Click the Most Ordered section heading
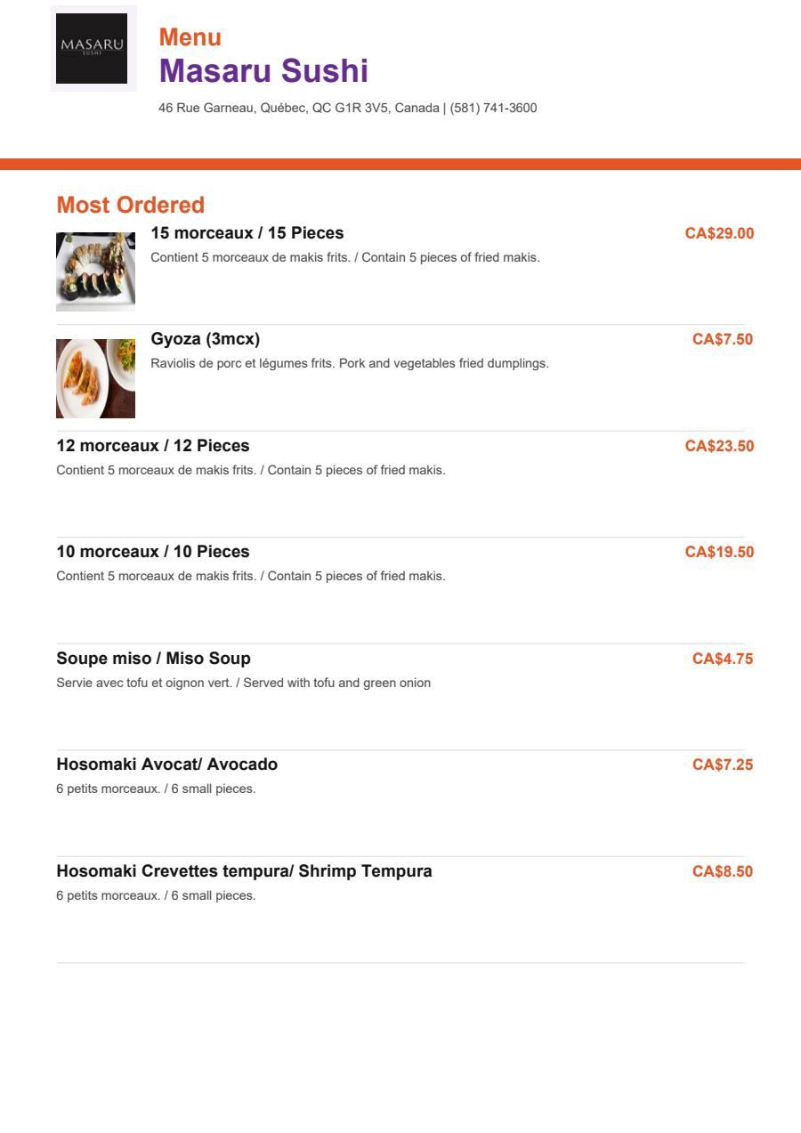 pyautogui.click(x=131, y=205)
